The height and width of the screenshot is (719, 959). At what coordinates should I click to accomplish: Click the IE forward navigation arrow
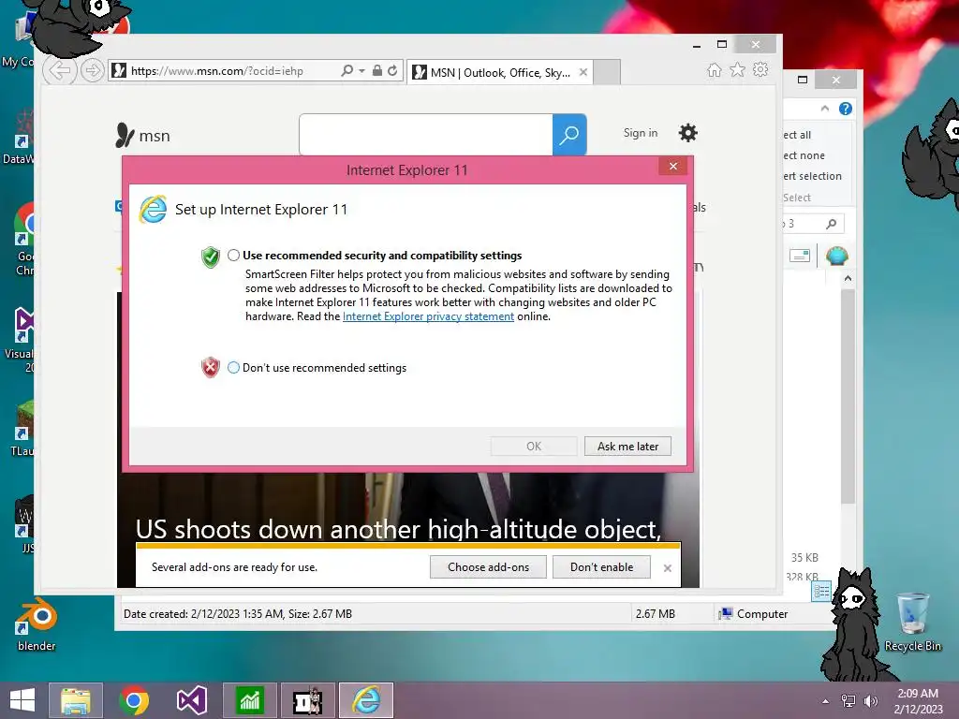[93, 71]
